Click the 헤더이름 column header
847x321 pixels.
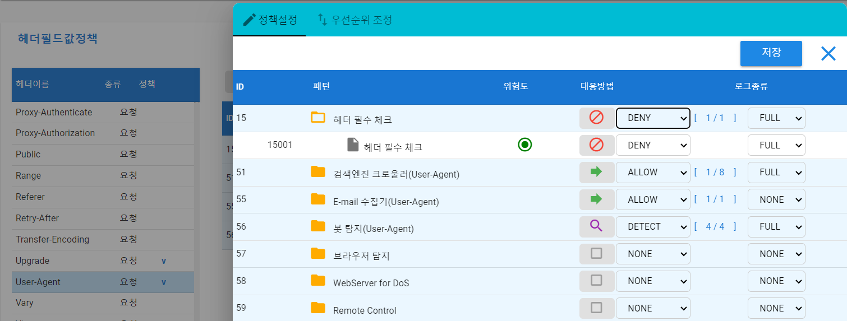coord(32,85)
